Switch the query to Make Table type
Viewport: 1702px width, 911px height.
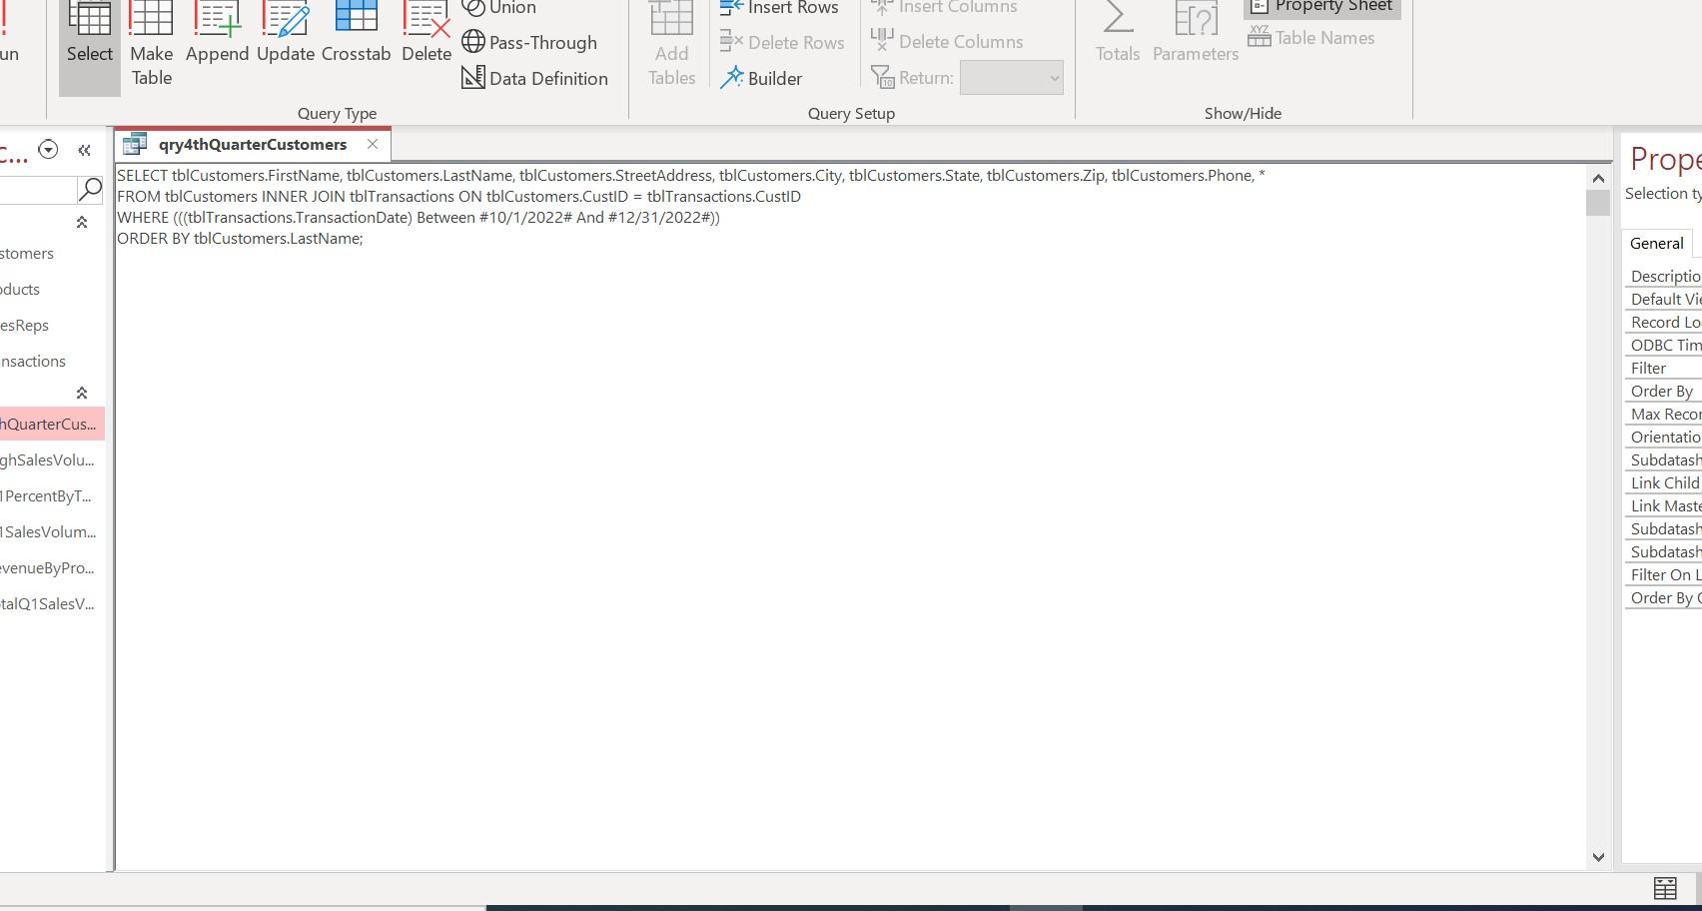(151, 42)
